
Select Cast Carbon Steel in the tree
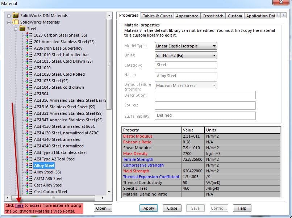50,192
